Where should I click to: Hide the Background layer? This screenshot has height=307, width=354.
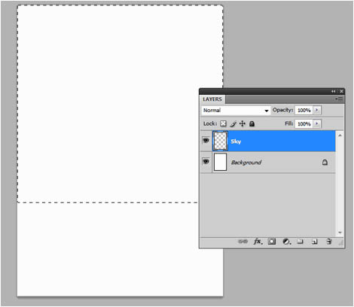[206, 161]
